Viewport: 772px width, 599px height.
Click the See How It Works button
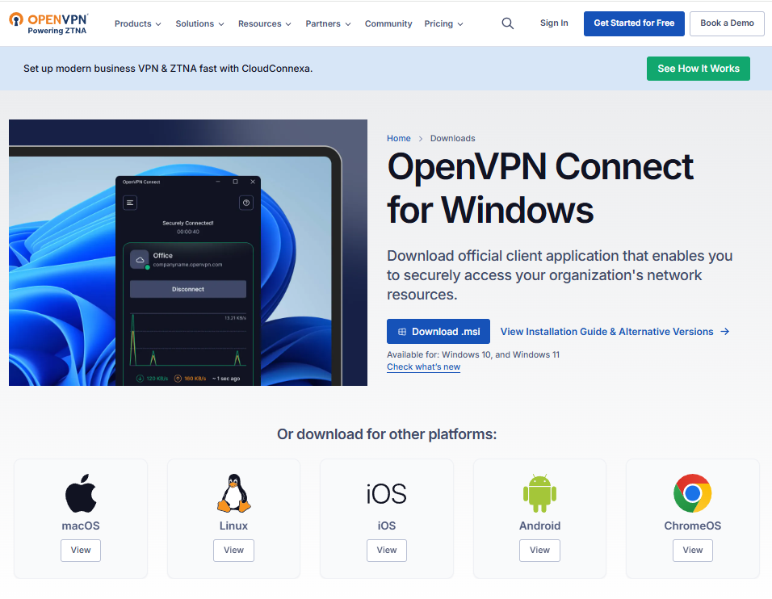[x=699, y=69]
